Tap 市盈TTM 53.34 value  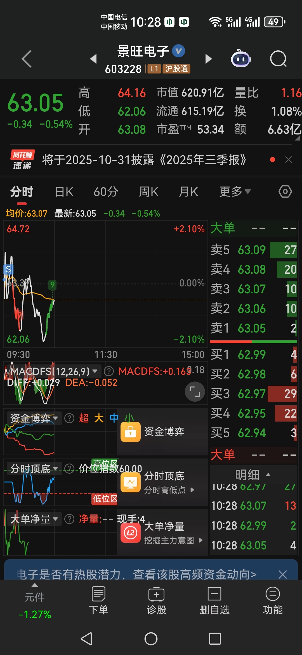tap(211, 130)
